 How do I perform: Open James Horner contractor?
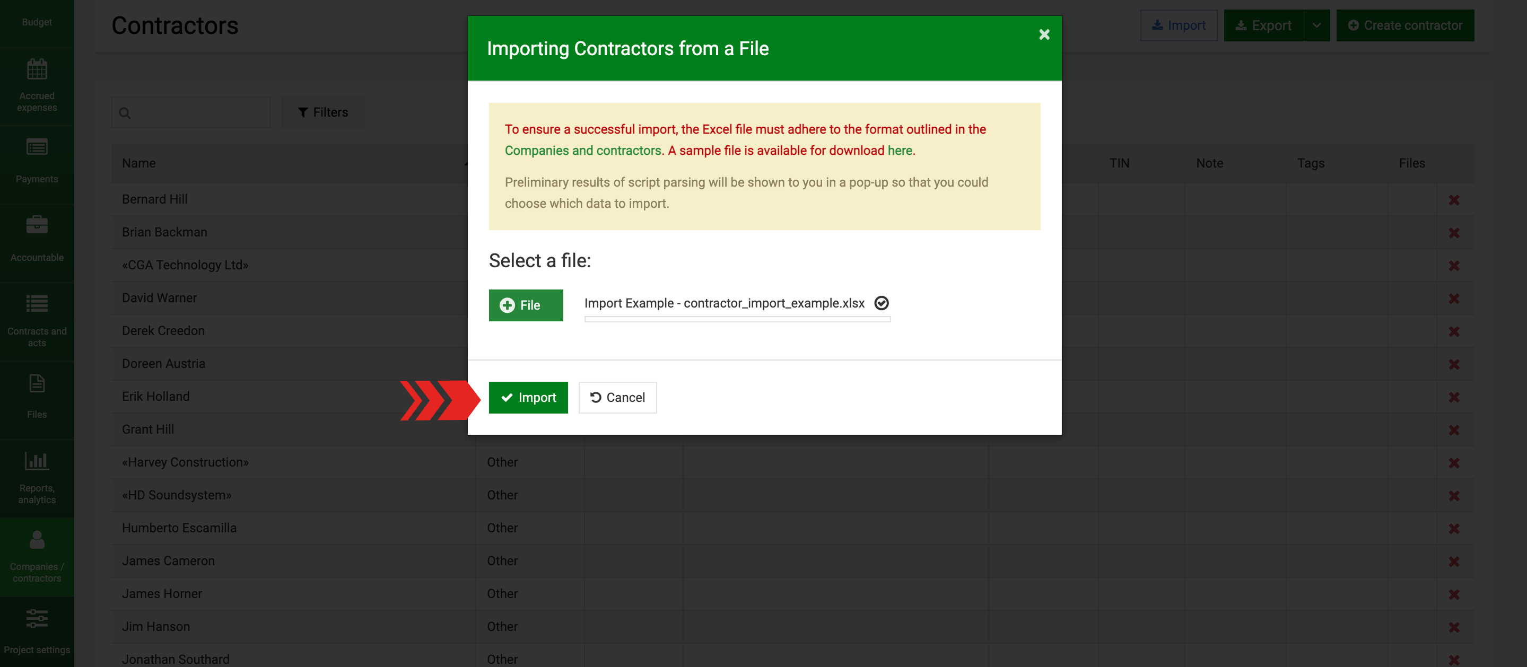point(162,594)
